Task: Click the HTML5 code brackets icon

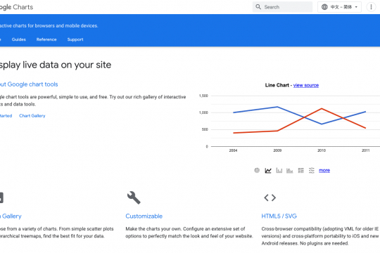Action: pos(270,197)
